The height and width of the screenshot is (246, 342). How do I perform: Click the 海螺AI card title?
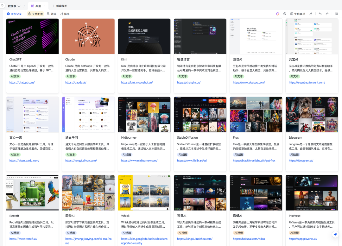tap(237, 216)
